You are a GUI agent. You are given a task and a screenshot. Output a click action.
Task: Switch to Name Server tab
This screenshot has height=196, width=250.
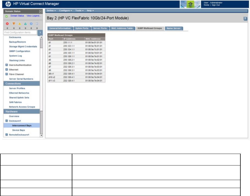(174, 28)
